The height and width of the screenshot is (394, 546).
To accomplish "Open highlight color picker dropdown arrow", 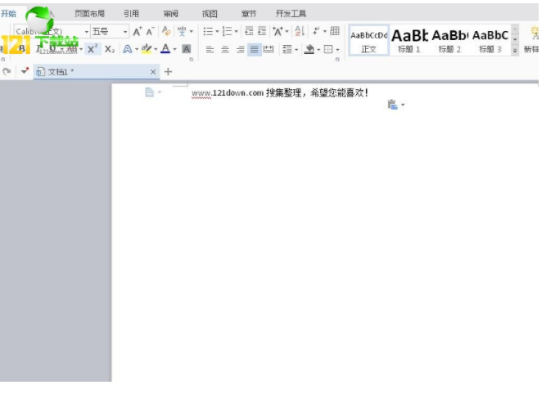I will point(156,49).
